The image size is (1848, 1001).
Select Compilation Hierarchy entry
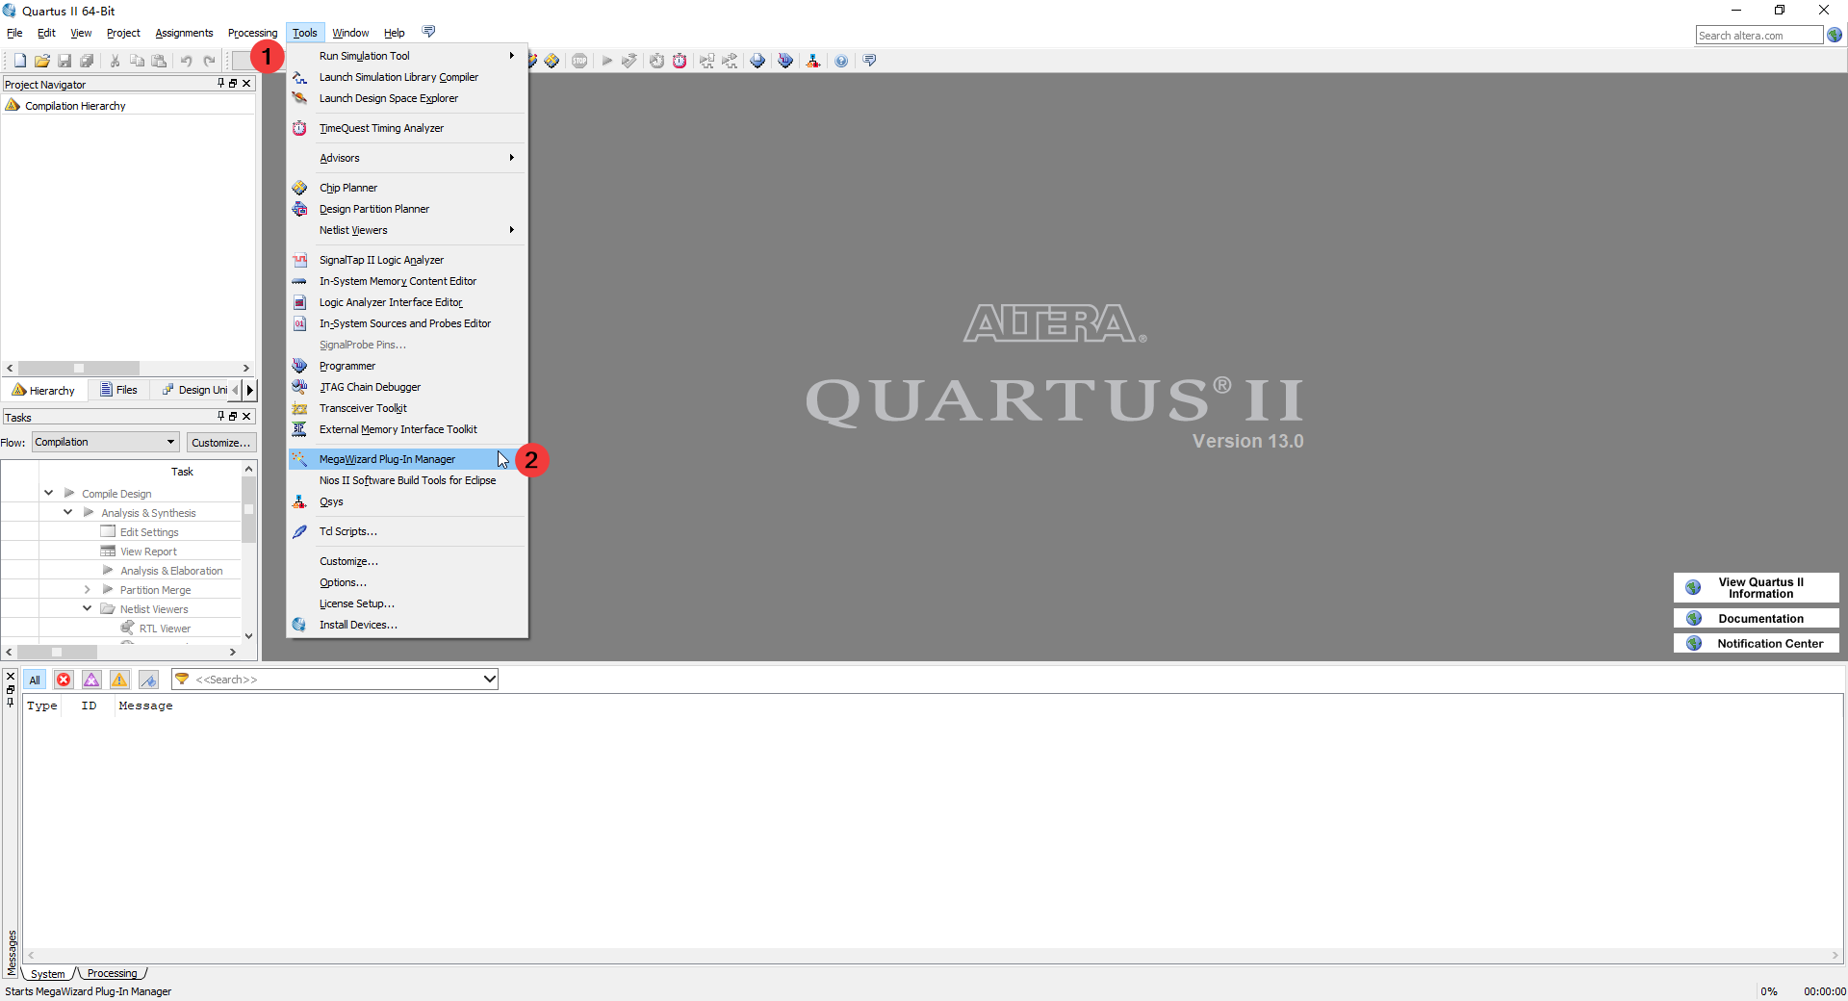75,106
